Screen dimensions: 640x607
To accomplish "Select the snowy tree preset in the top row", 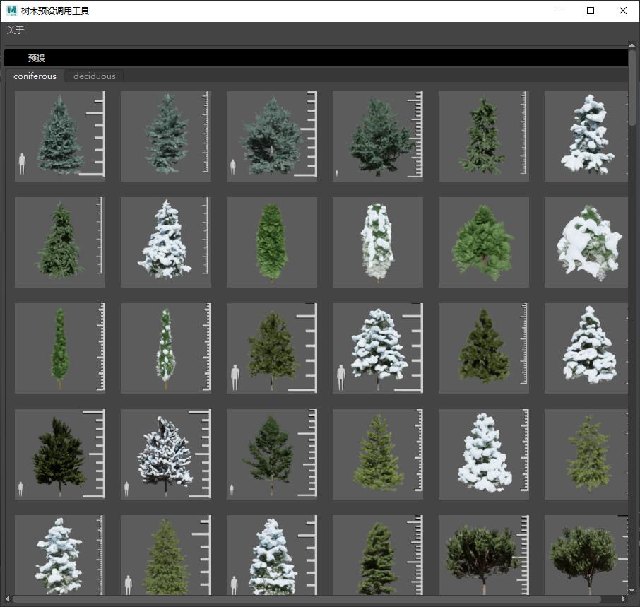I will [x=586, y=136].
